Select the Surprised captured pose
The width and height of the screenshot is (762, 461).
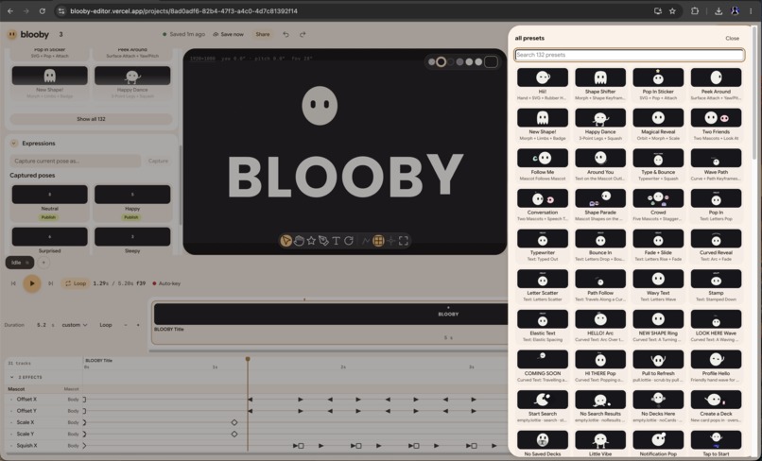point(49,242)
